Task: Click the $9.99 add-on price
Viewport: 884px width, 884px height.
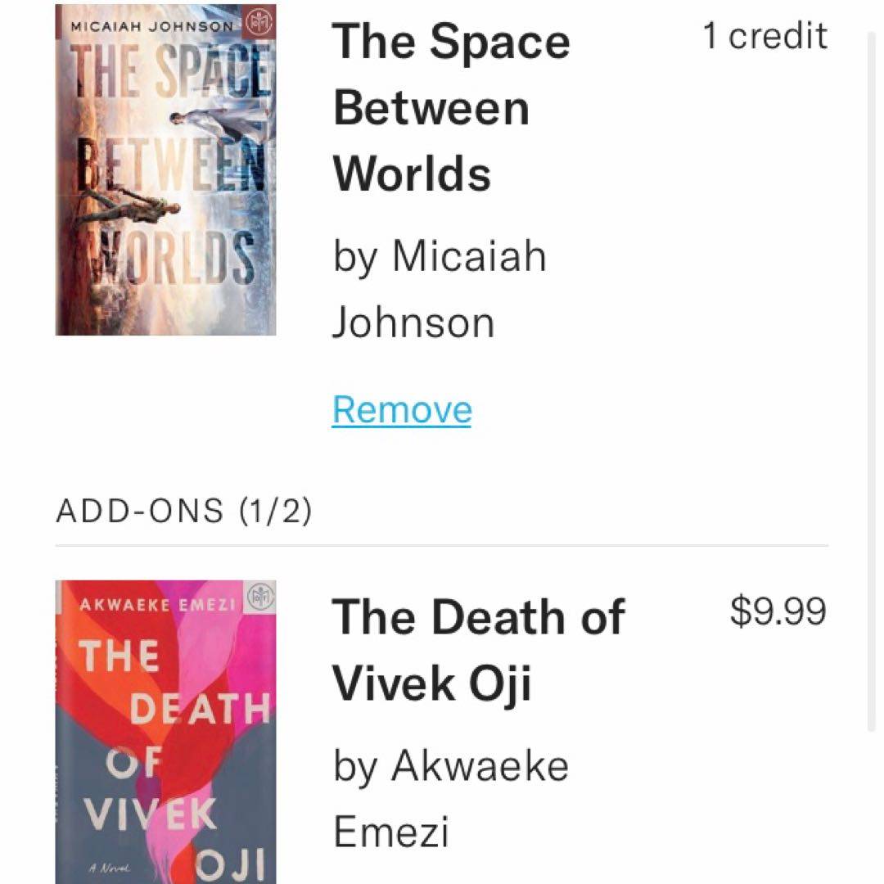Action: coord(778,611)
